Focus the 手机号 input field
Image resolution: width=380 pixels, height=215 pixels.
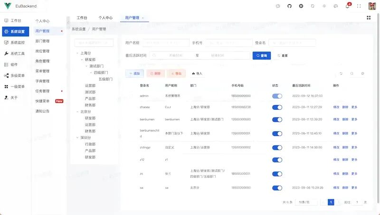(229, 43)
